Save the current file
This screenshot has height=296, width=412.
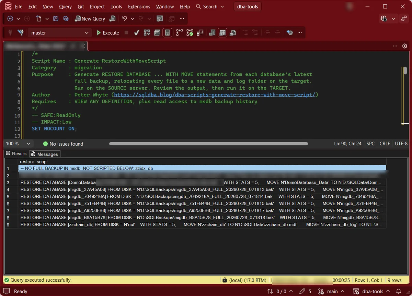56,19
